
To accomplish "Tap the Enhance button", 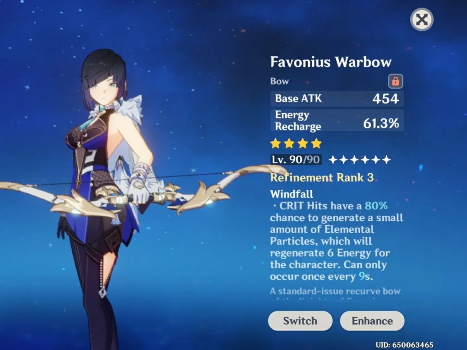I will pyautogui.click(x=372, y=321).
